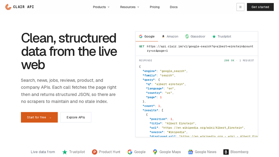Click the Amazon icon in the tab bar
Viewport: 279px width, 157px height.
point(163,36)
